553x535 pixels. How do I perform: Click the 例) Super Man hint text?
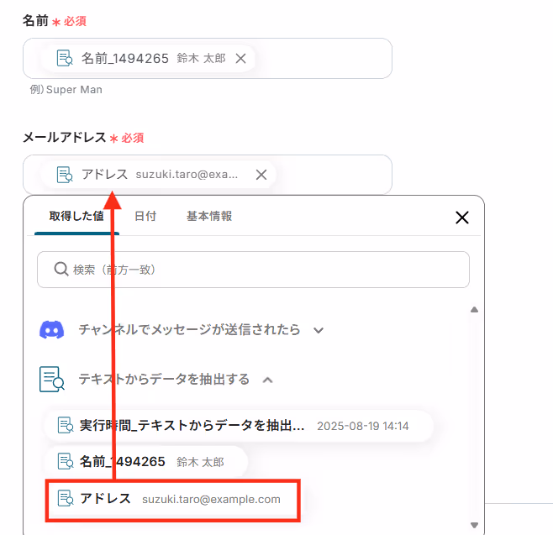pos(66,90)
